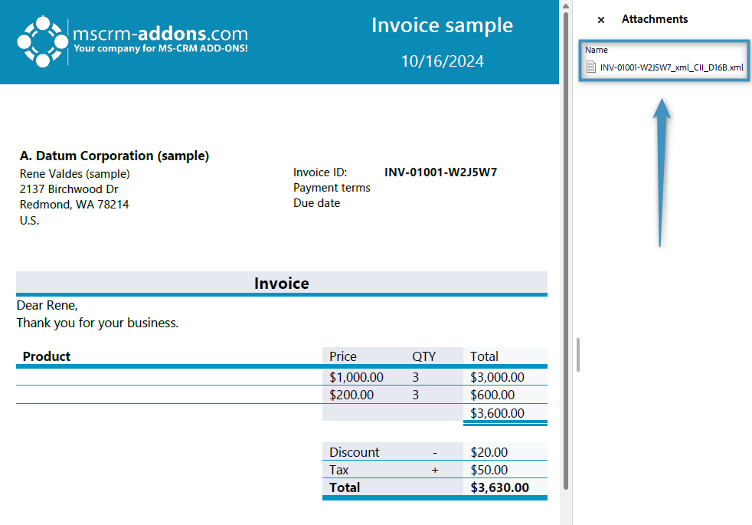752x525 pixels.
Task: Click the Name column header
Action: pos(596,50)
